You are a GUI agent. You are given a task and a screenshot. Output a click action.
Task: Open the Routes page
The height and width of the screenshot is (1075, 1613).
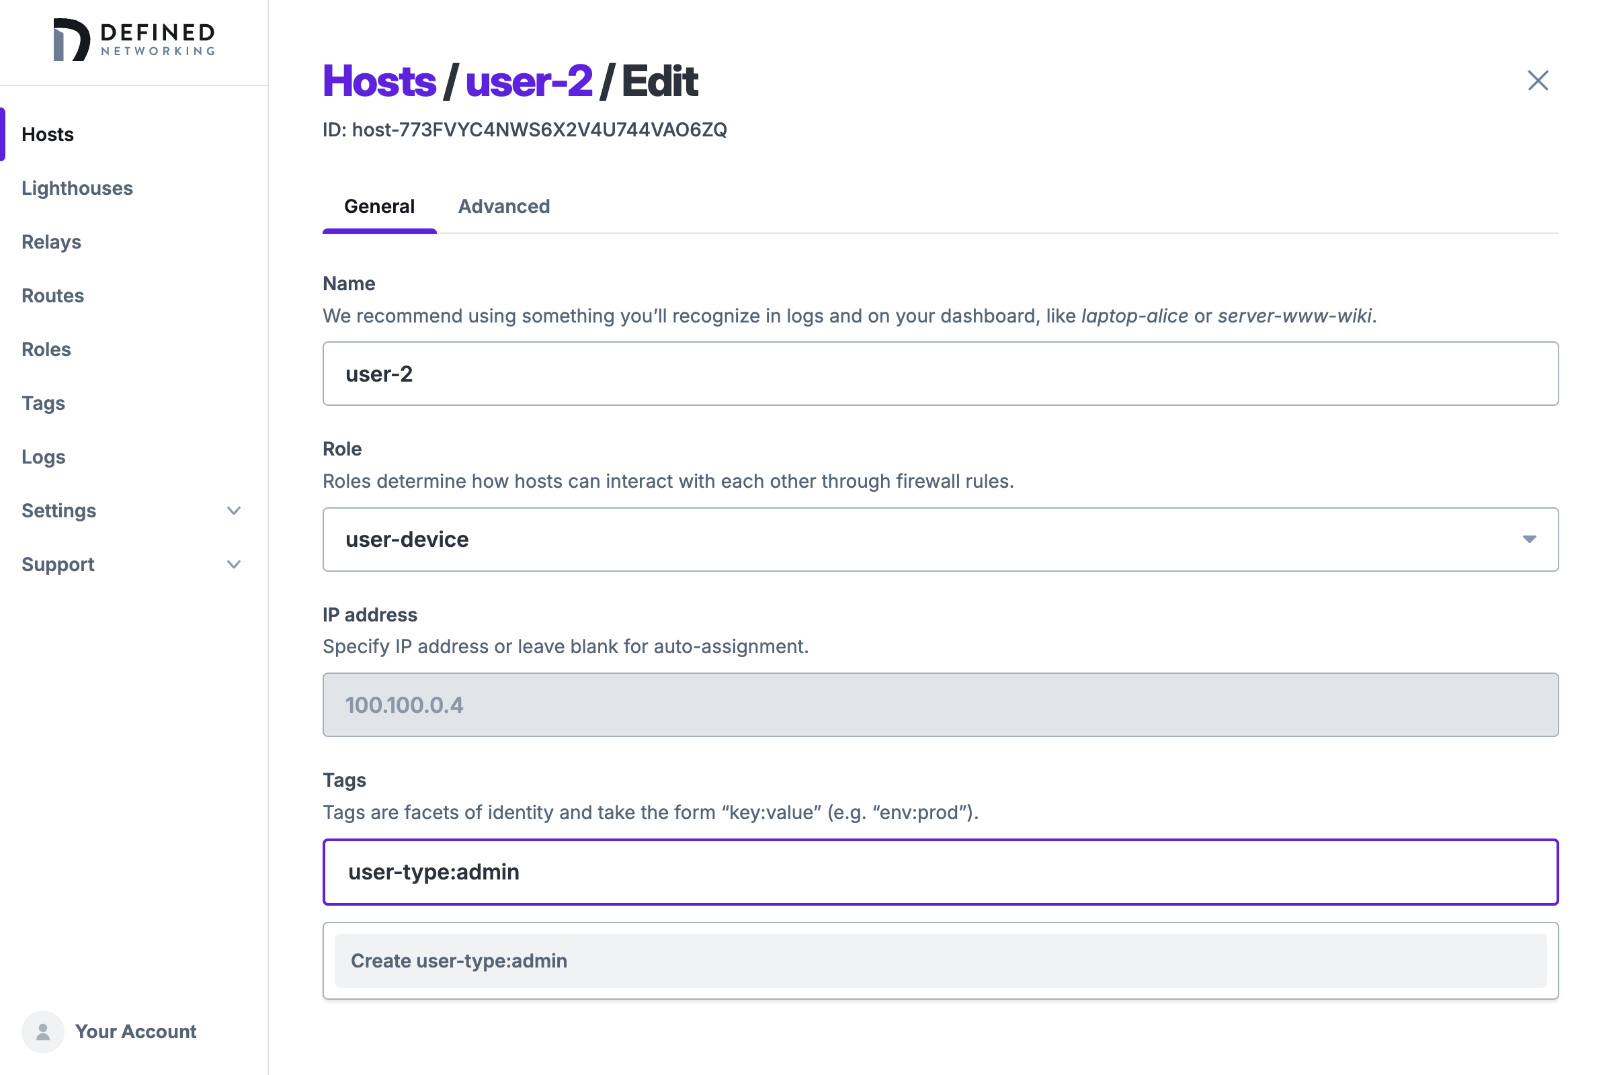pos(52,296)
